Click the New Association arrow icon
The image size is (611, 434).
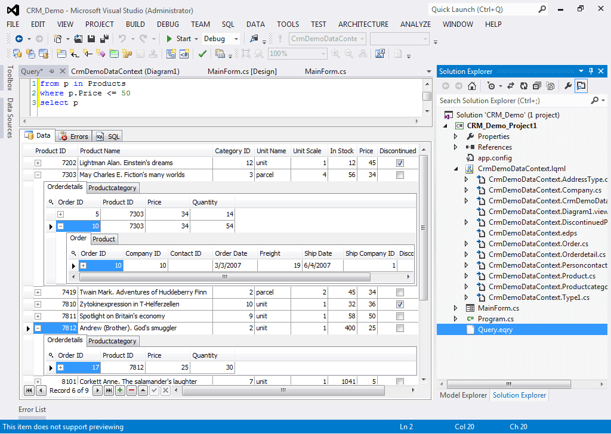(75, 53)
